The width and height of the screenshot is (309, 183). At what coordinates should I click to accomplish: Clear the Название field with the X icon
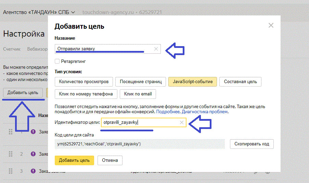click(156, 49)
